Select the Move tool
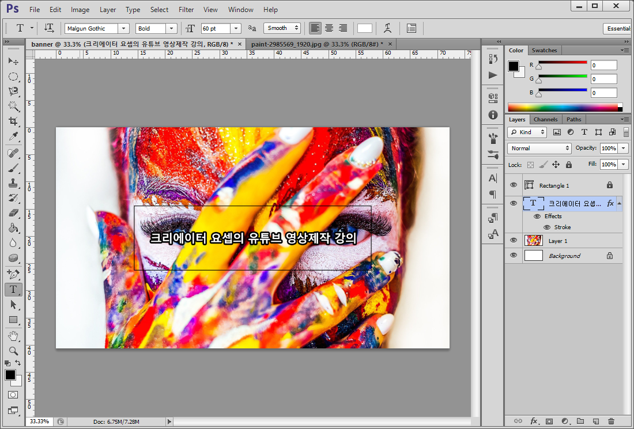 (x=13, y=61)
